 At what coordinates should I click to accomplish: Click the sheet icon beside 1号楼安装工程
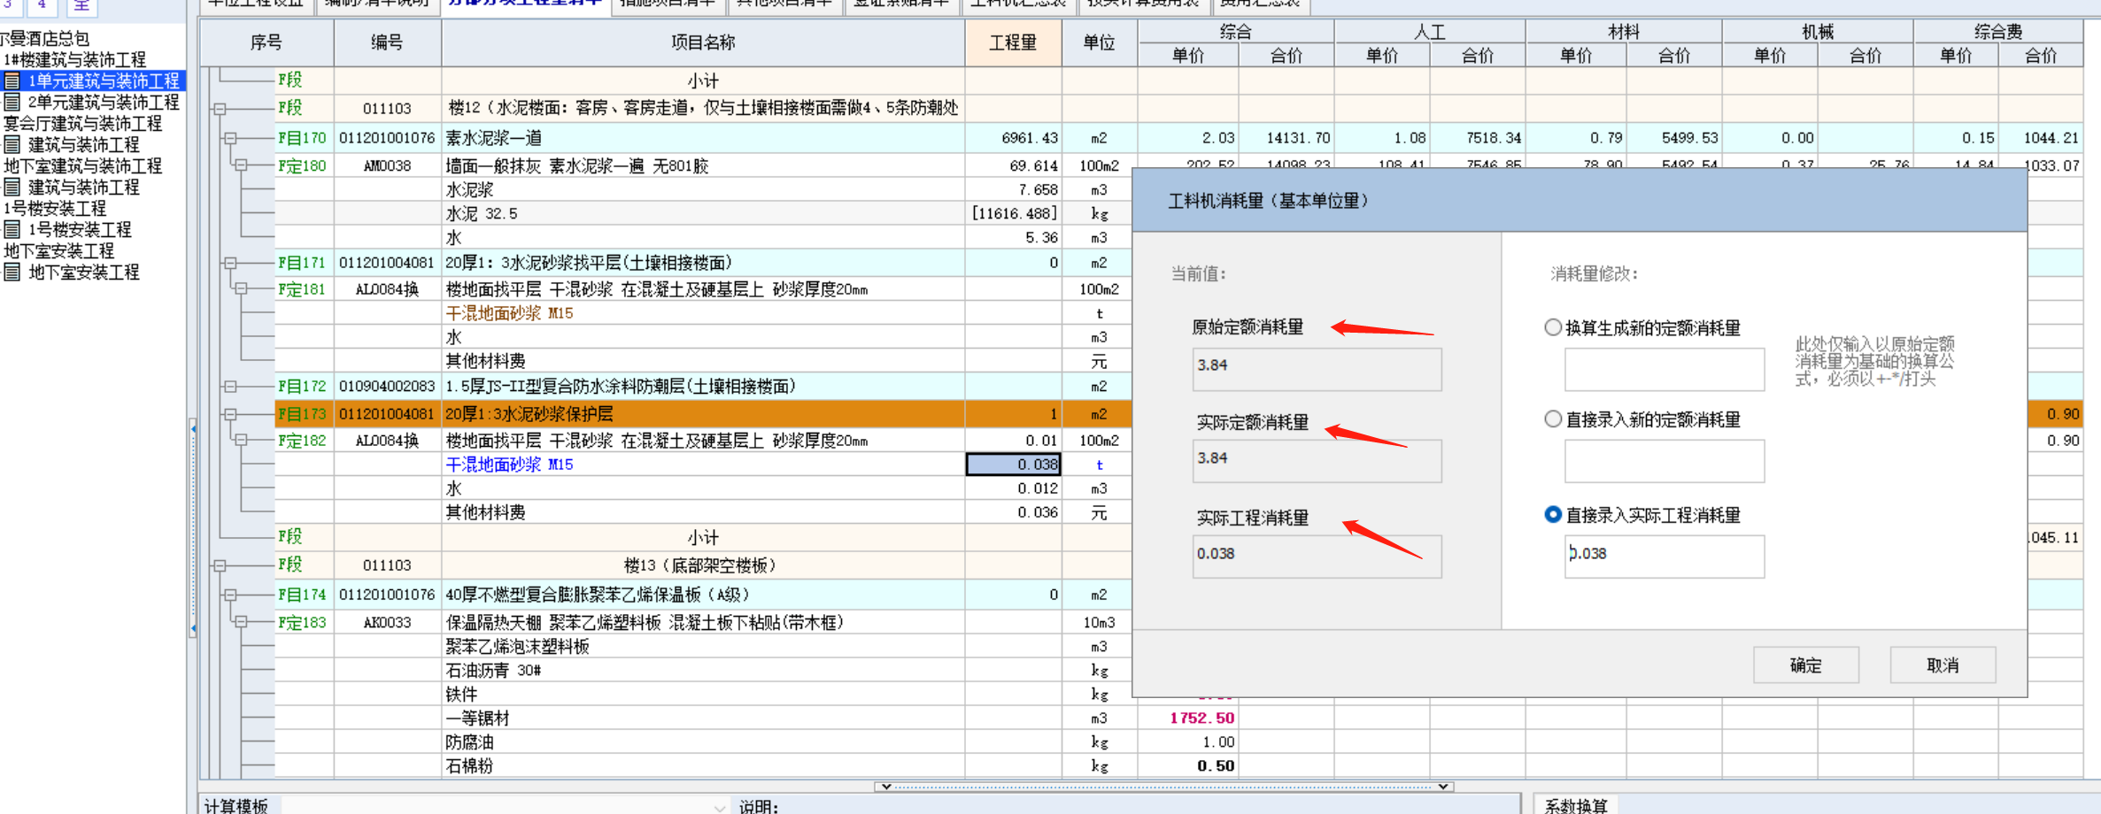pos(12,230)
